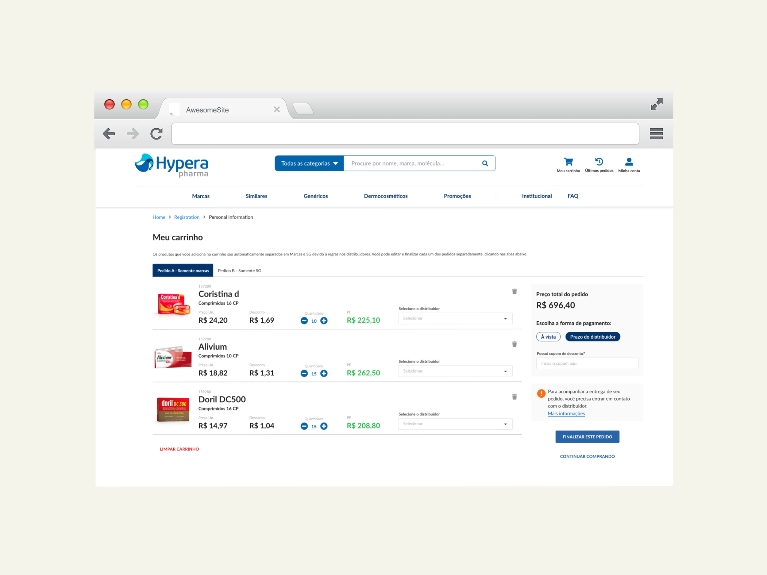Decrease Doril DC500 quantity with minus
767x575 pixels.
pos(304,426)
